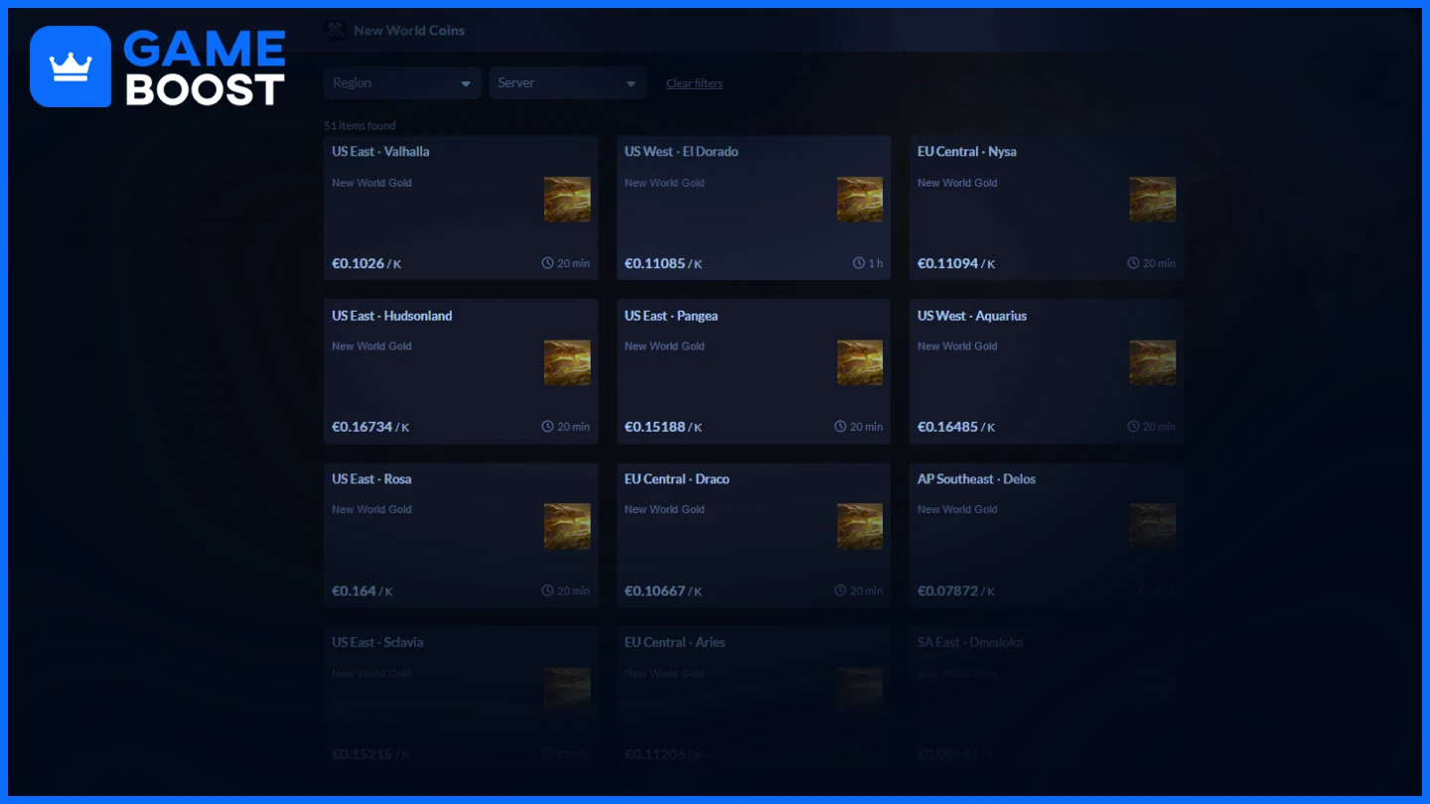Click gold thumbnail in Valhalla card

point(567,200)
